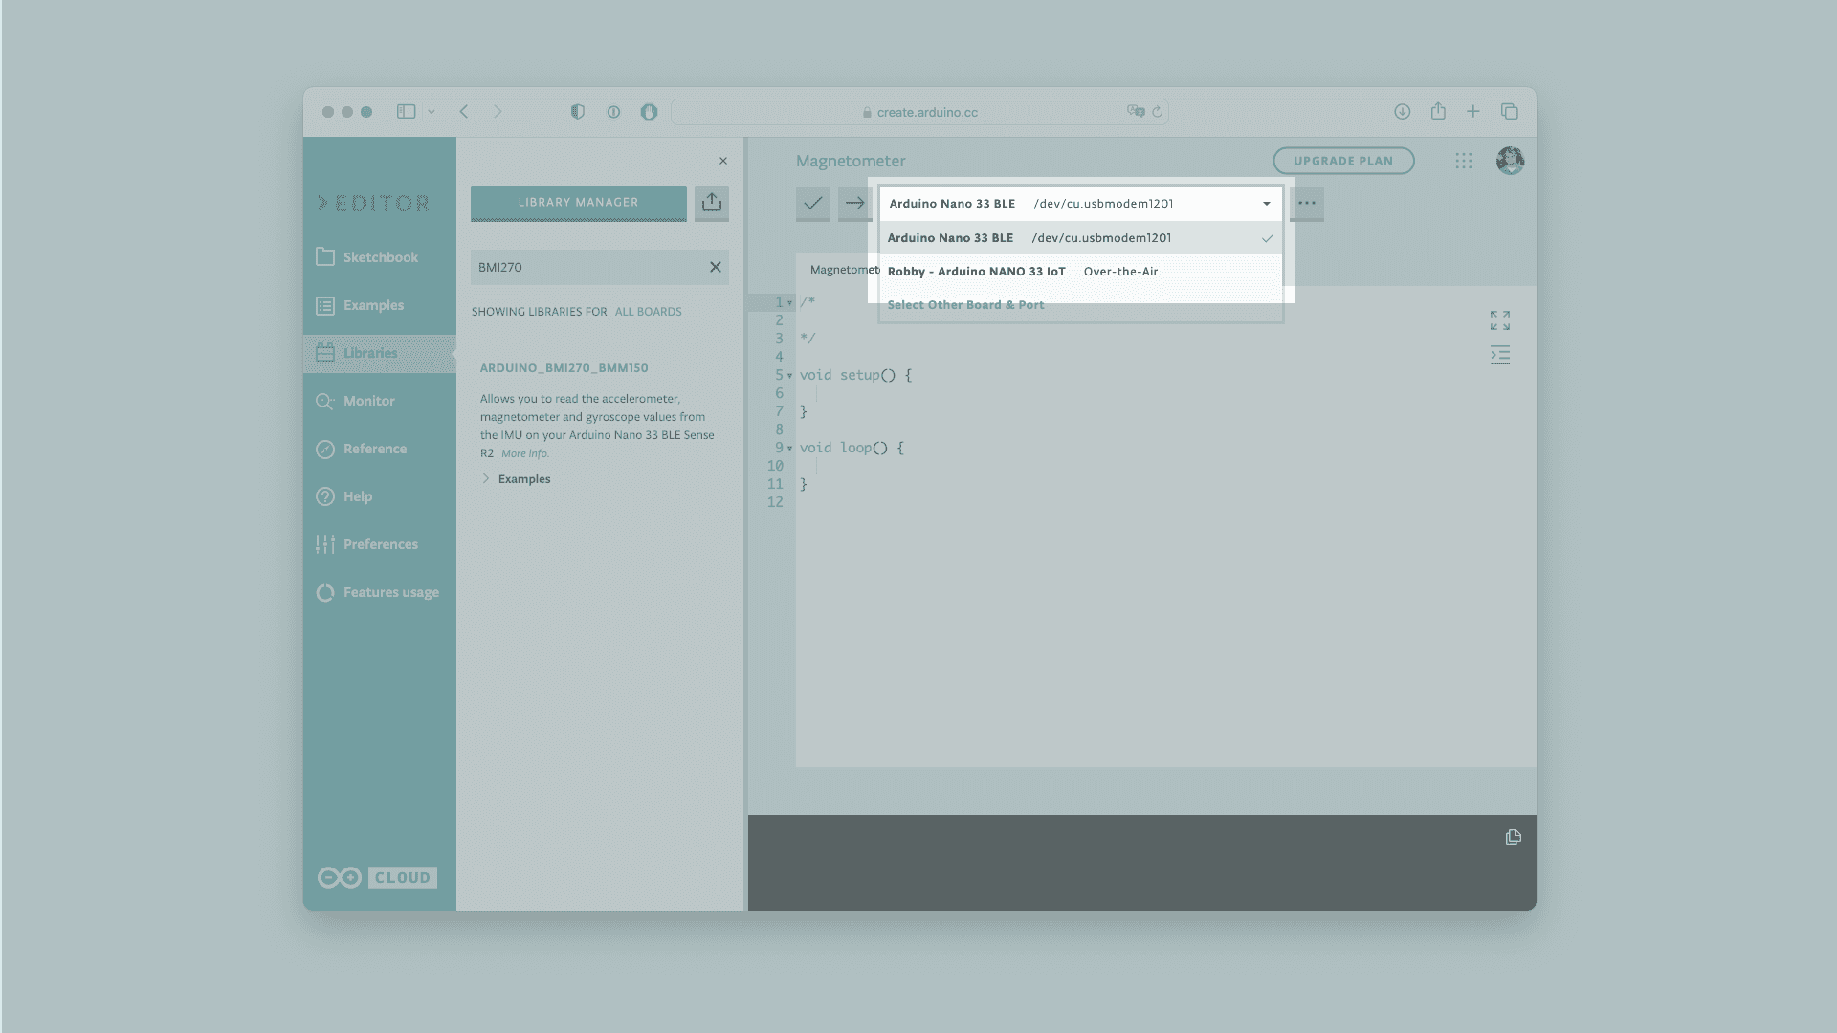The image size is (1837, 1033).
Task: Open the More info link
Action: [524, 454]
